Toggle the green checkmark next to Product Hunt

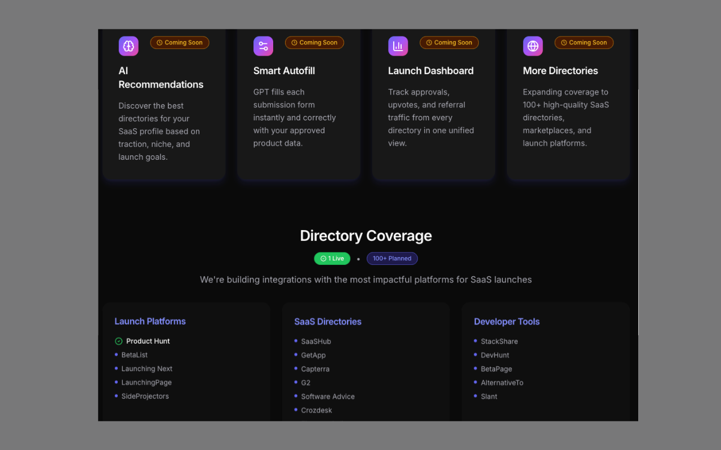117,341
